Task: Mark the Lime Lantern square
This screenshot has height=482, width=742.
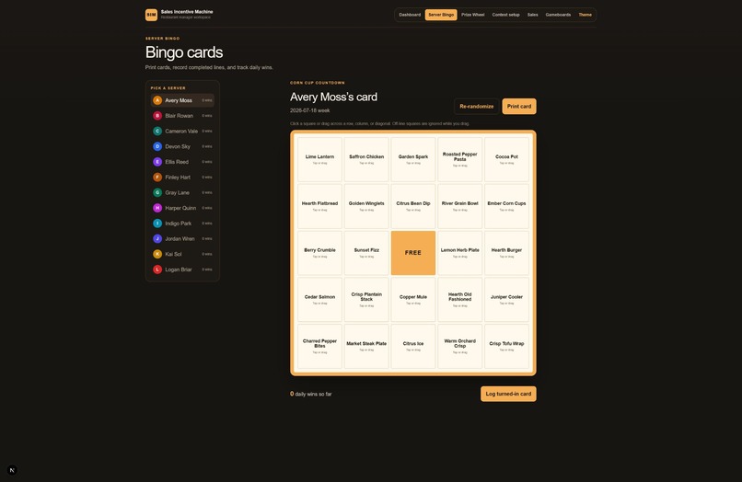Action: click(x=319, y=159)
